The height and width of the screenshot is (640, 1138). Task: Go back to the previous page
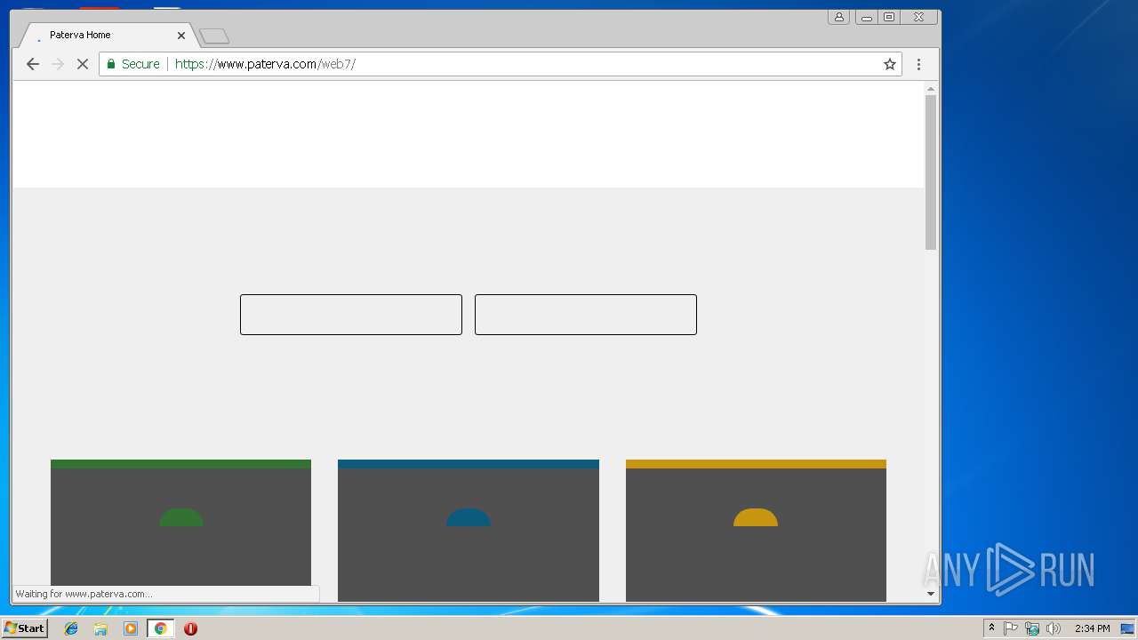33,64
